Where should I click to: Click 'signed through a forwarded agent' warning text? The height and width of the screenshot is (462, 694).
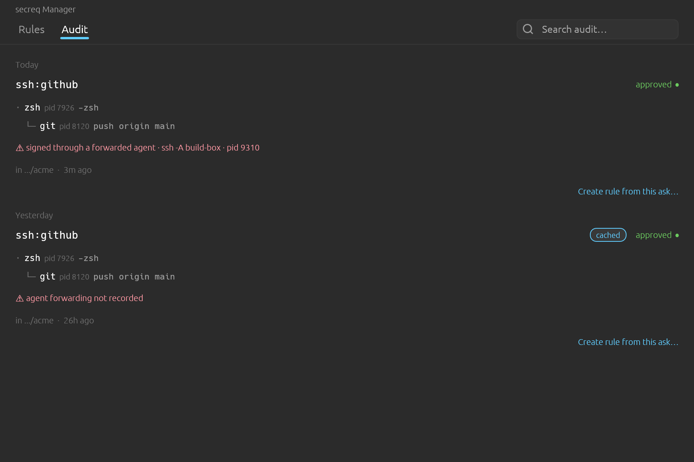[143, 148]
